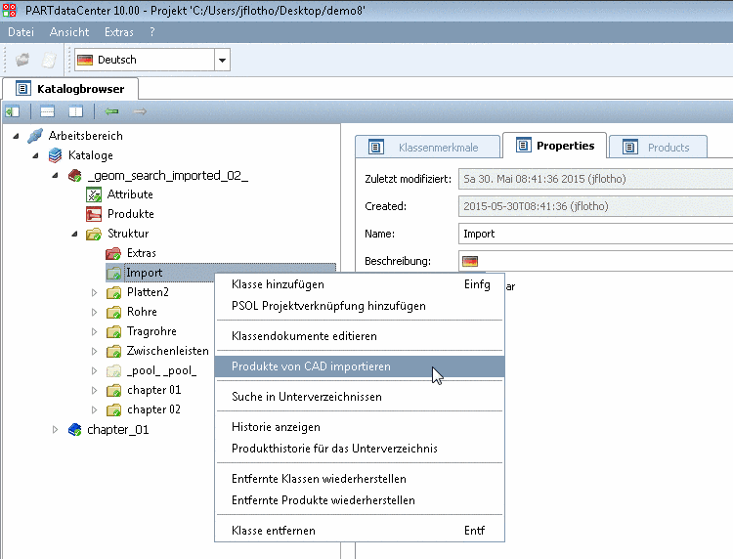Click the Extras red folder icon
Image resolution: width=733 pixels, height=559 pixels.
coord(113,253)
